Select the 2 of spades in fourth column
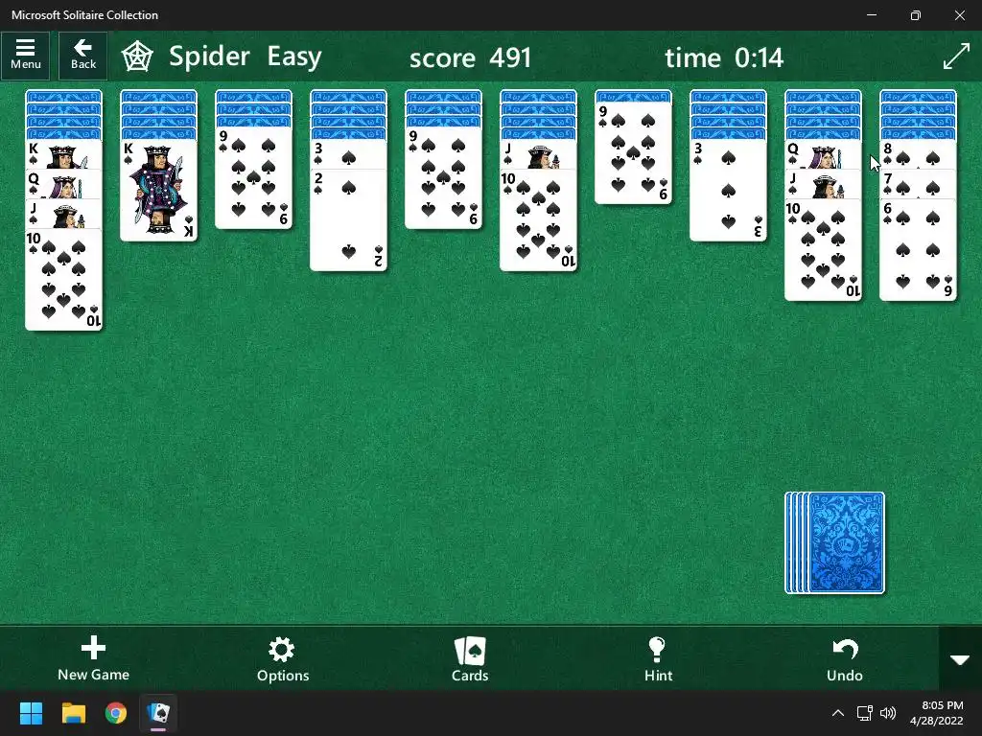Image resolution: width=982 pixels, height=736 pixels. (348, 220)
